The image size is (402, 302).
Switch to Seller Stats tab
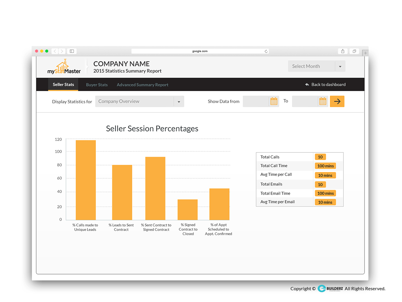[63, 85]
